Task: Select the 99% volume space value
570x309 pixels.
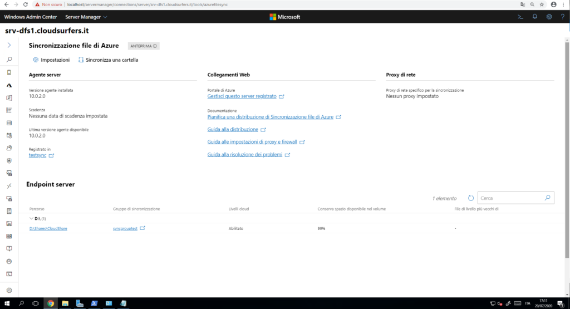Action: [321, 229]
